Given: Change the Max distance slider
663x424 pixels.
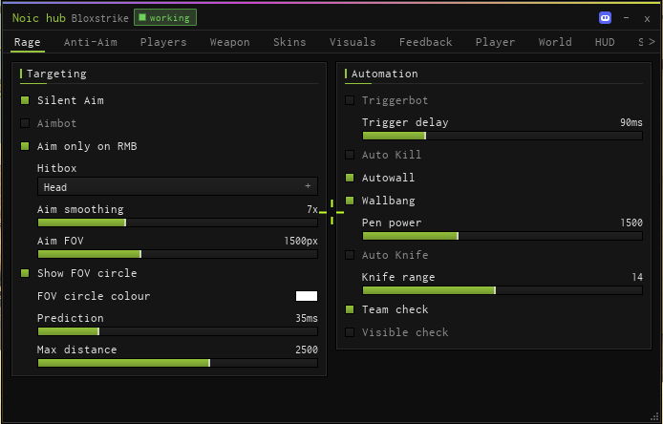Looking at the screenshot, I should tap(178, 363).
